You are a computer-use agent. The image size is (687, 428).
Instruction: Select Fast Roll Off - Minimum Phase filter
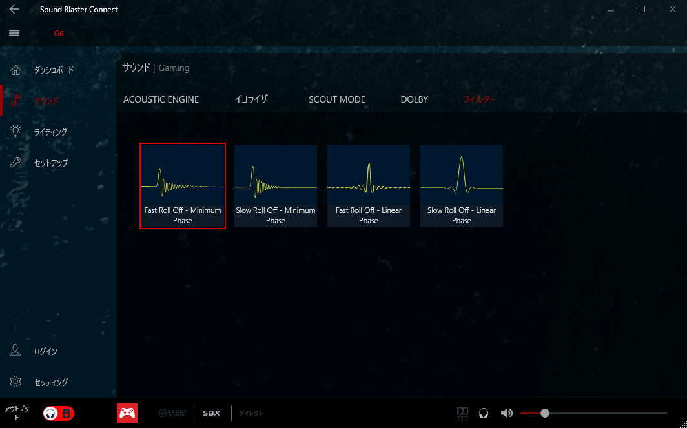(x=183, y=186)
